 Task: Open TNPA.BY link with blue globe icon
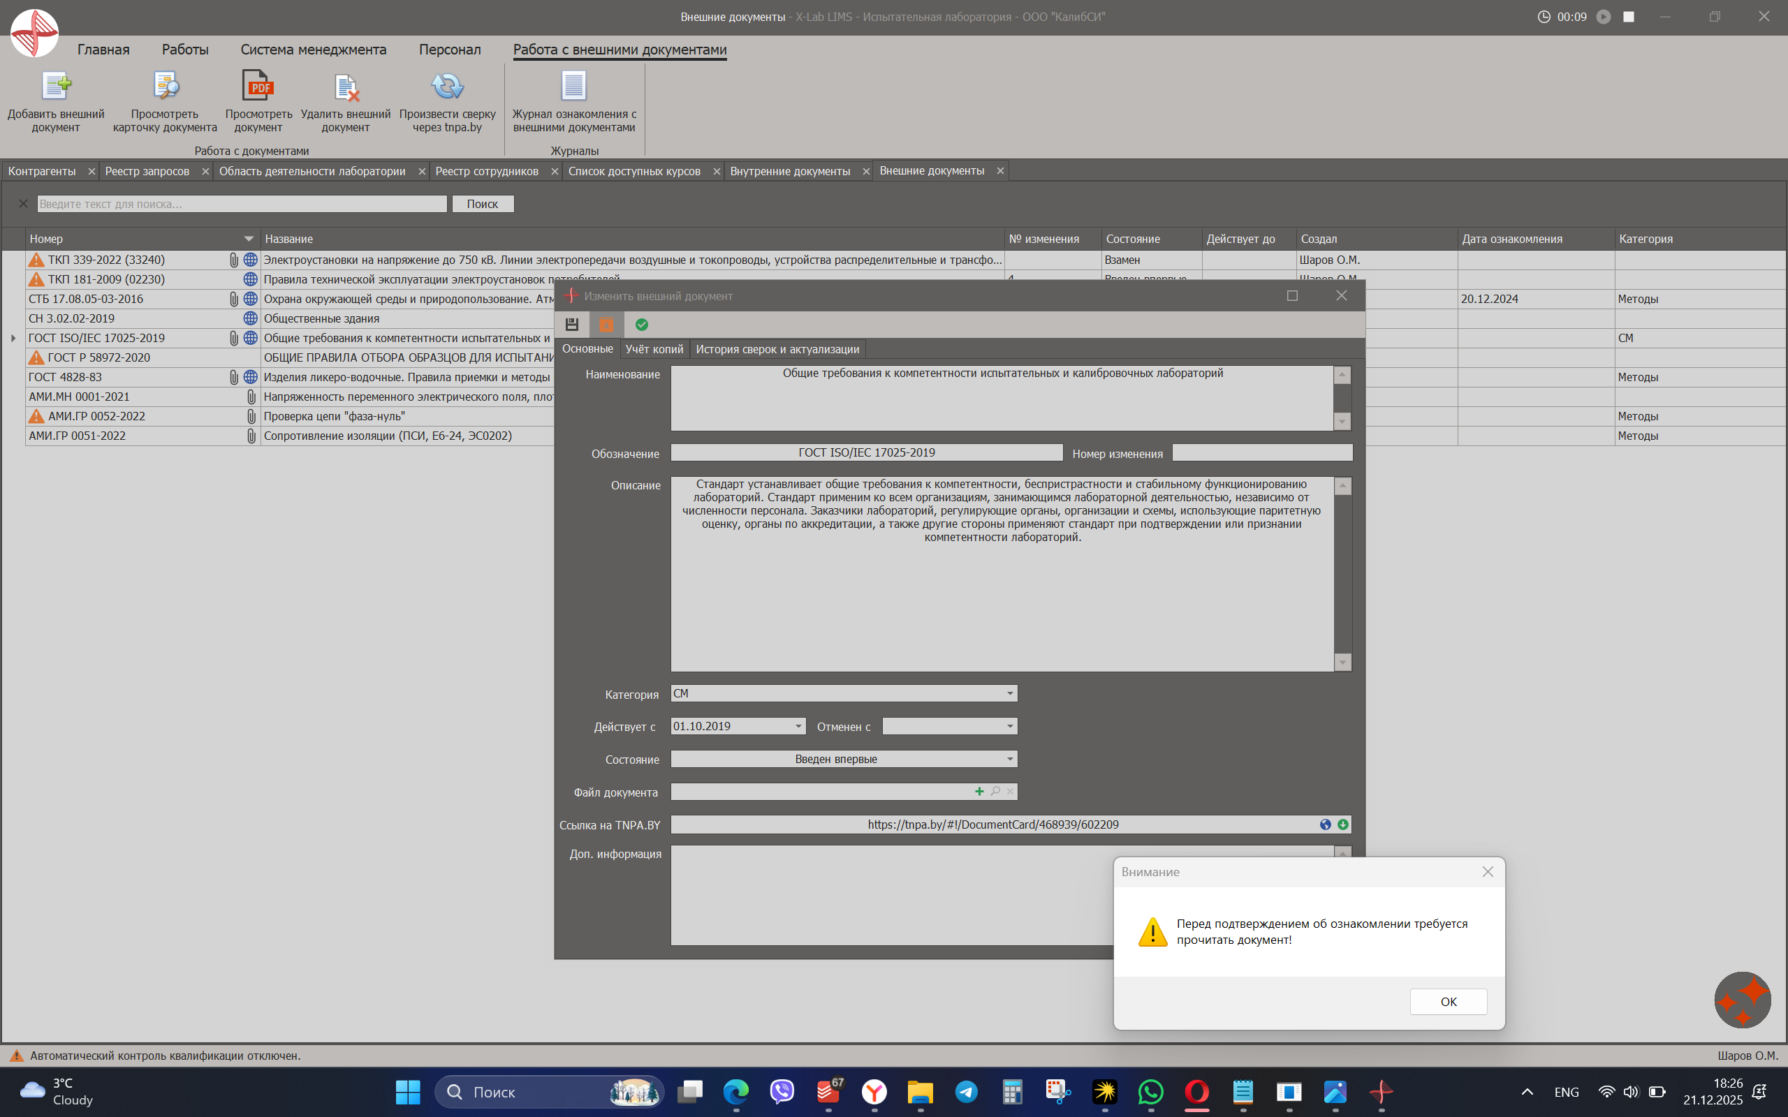click(1326, 824)
